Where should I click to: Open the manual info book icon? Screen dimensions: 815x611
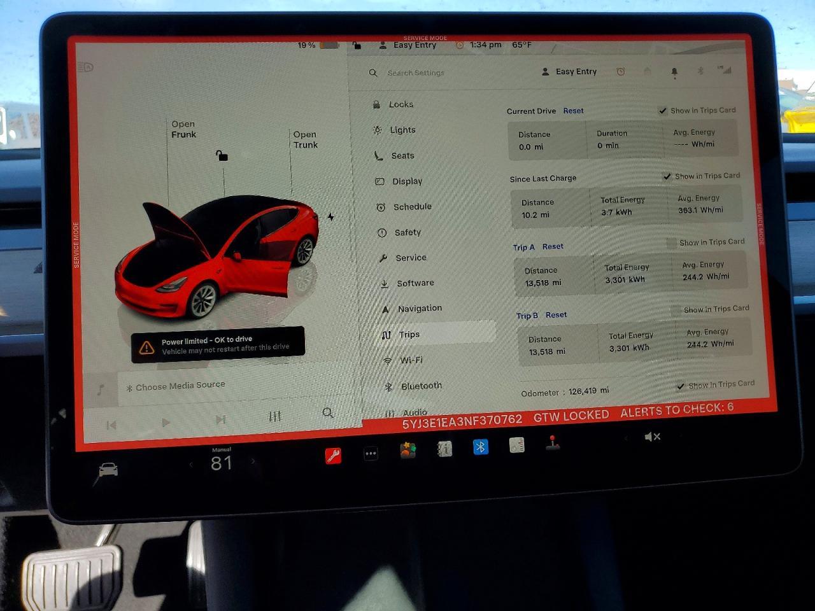(x=444, y=449)
